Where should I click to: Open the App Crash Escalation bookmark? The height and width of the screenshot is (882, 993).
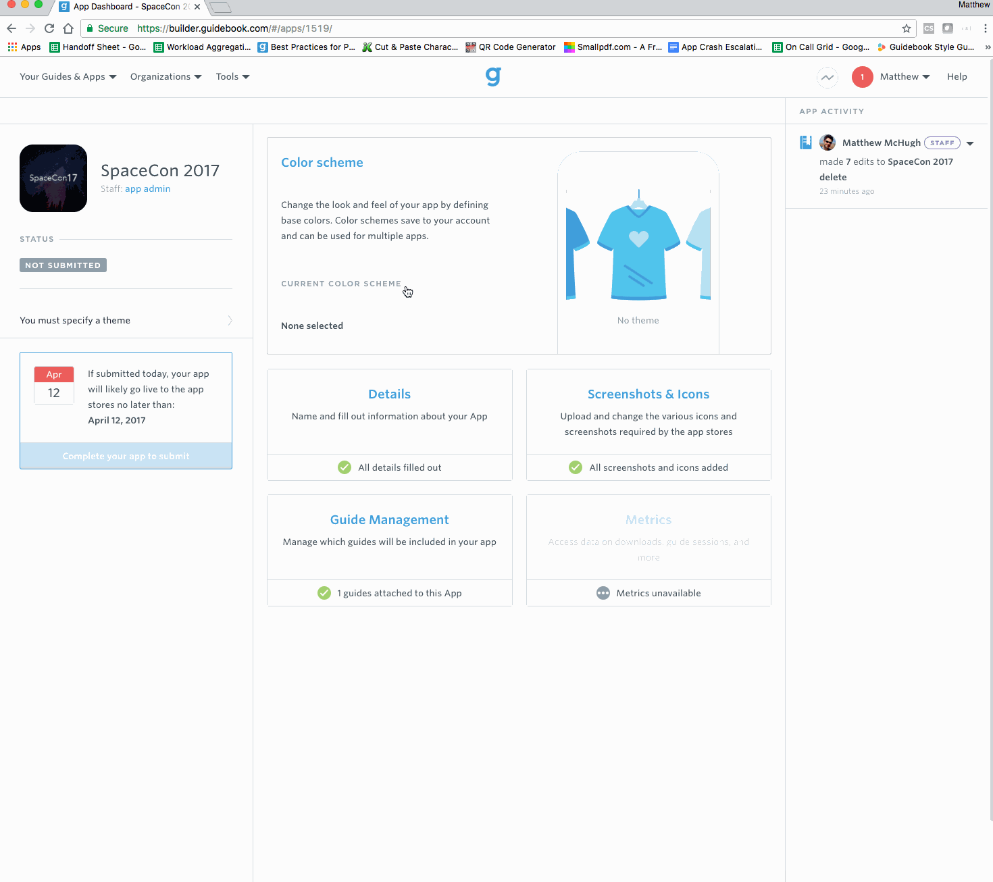pos(715,47)
